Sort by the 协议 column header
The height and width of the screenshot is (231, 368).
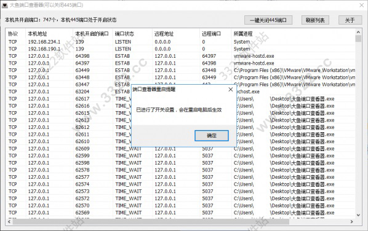click(16, 34)
